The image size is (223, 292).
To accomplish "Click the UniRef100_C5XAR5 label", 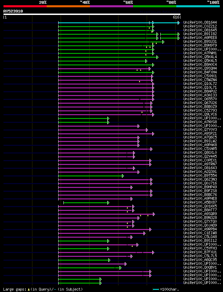I will pyautogui.click(x=200, y=149).
